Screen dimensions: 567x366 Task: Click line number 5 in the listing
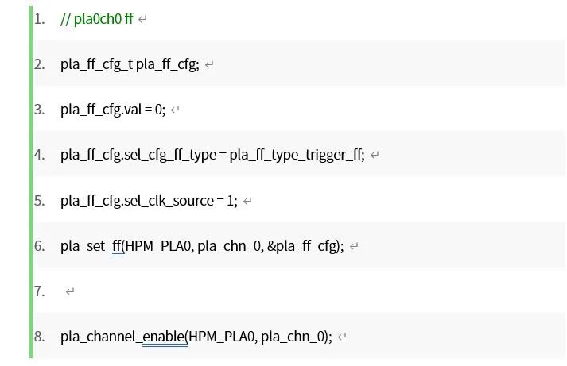(x=39, y=201)
